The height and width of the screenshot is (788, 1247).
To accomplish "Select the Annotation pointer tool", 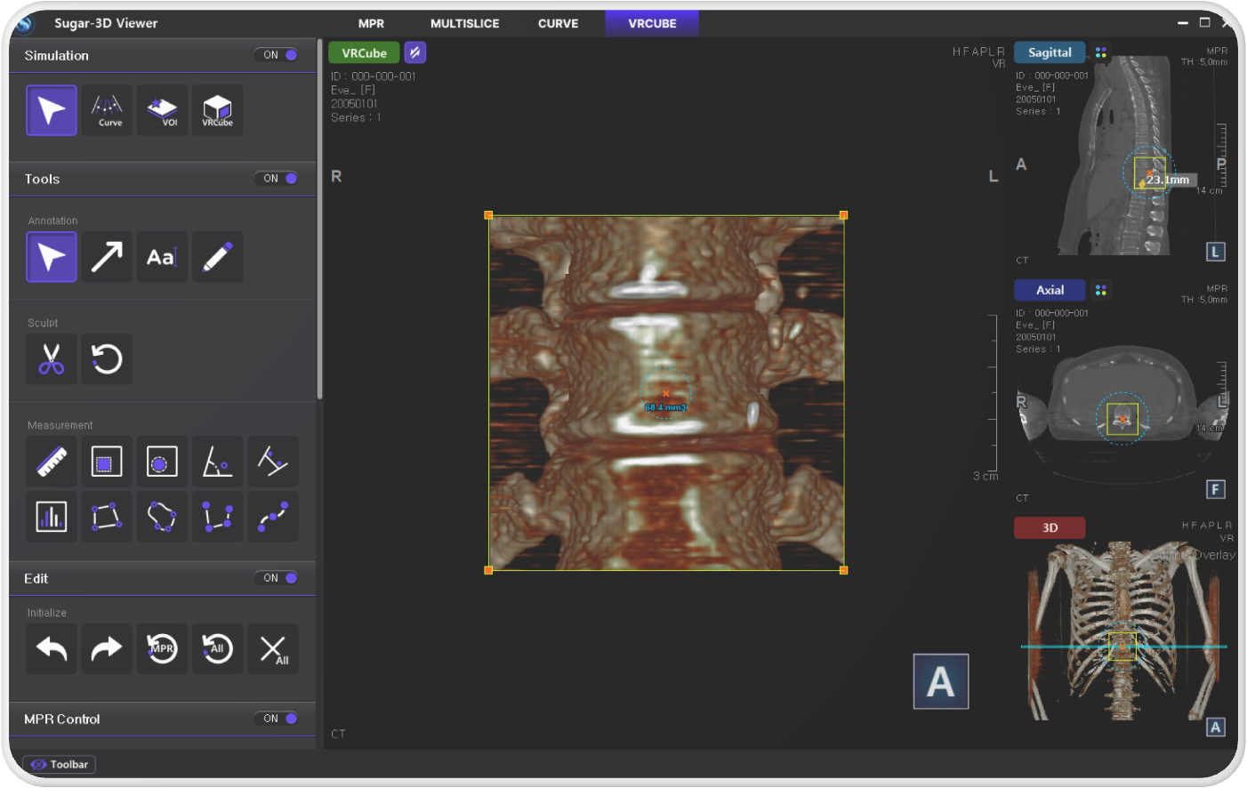I will tap(52, 257).
